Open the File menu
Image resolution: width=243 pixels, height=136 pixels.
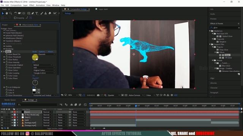(x=2, y=5)
